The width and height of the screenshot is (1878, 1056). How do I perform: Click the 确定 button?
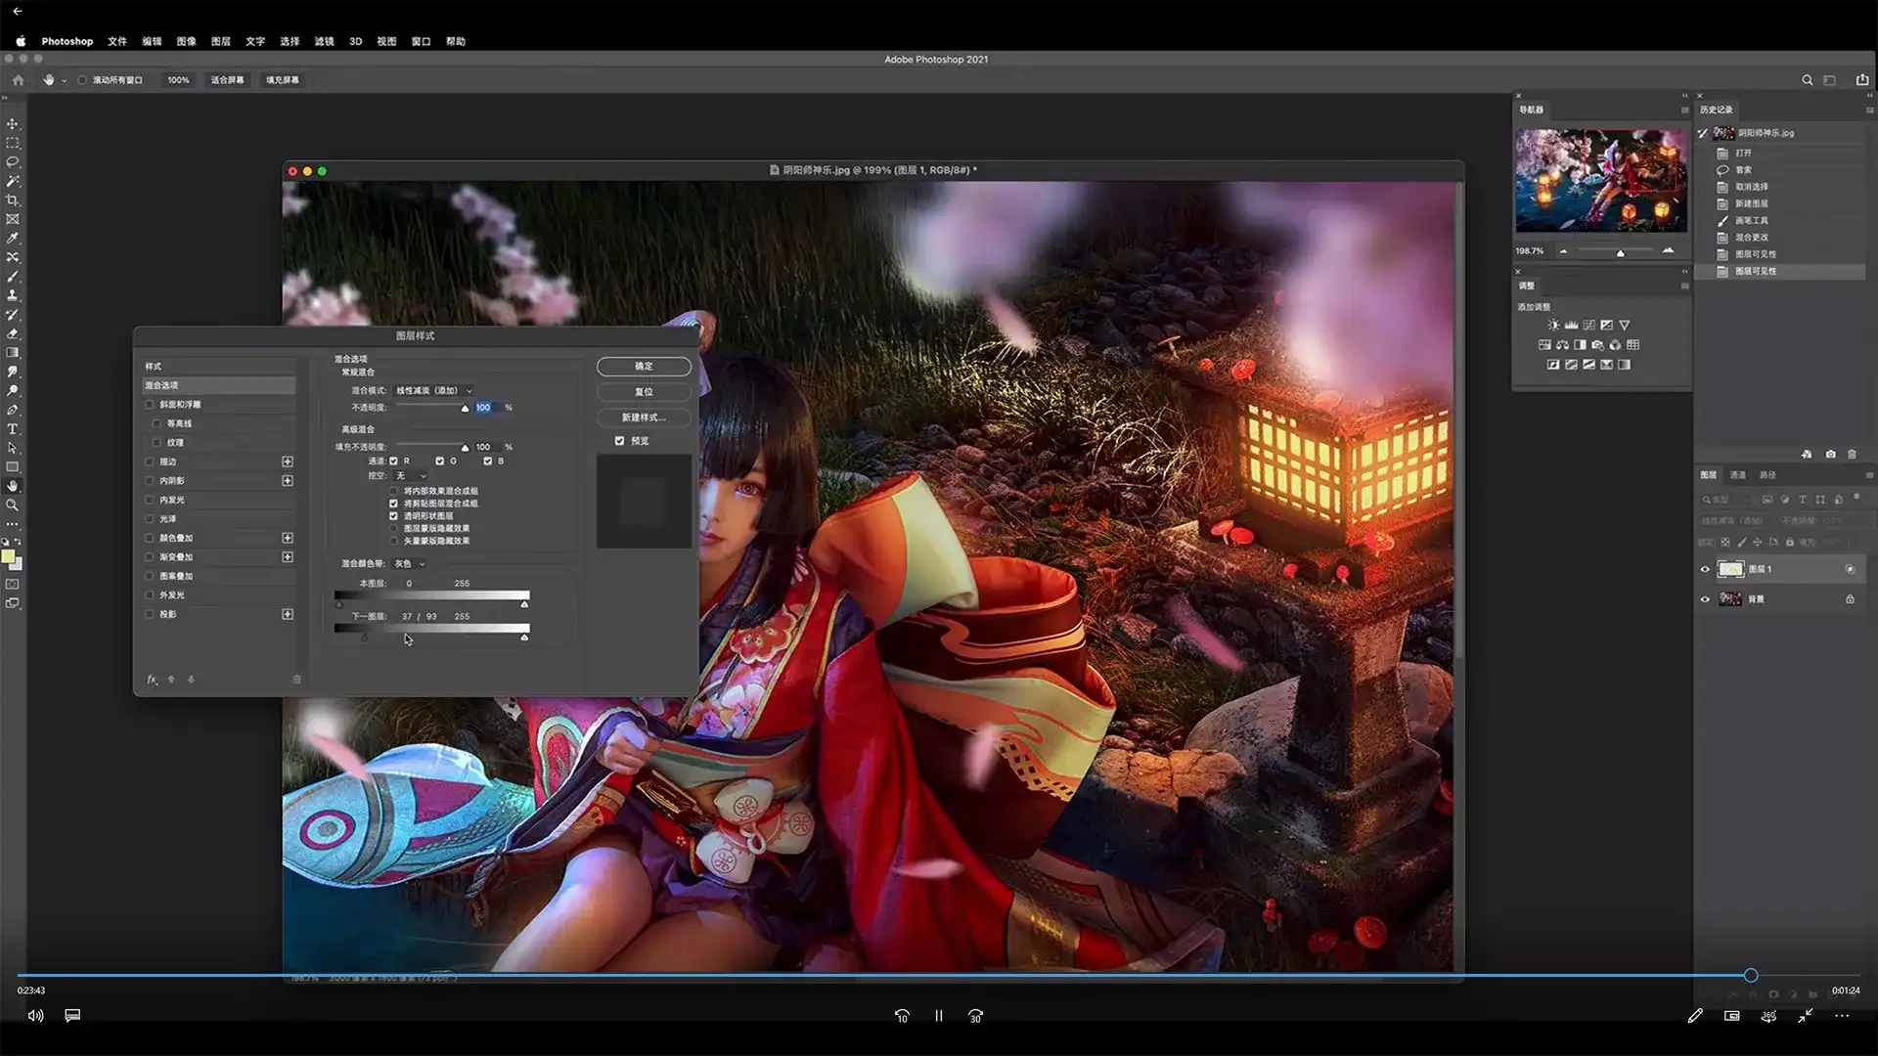[644, 367]
